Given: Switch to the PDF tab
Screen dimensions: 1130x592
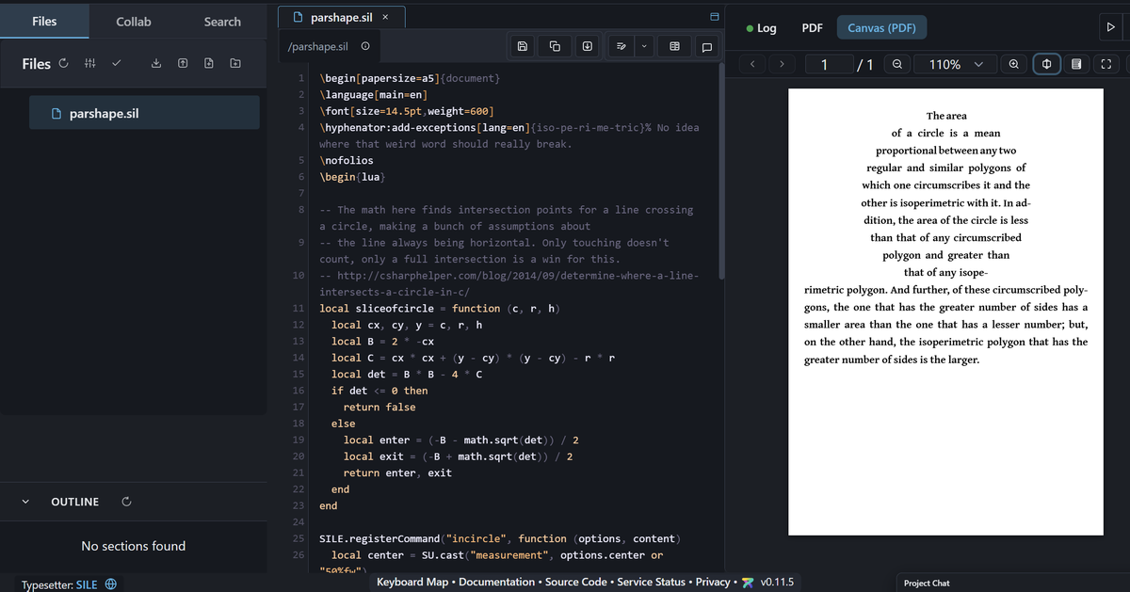Looking at the screenshot, I should pos(812,28).
